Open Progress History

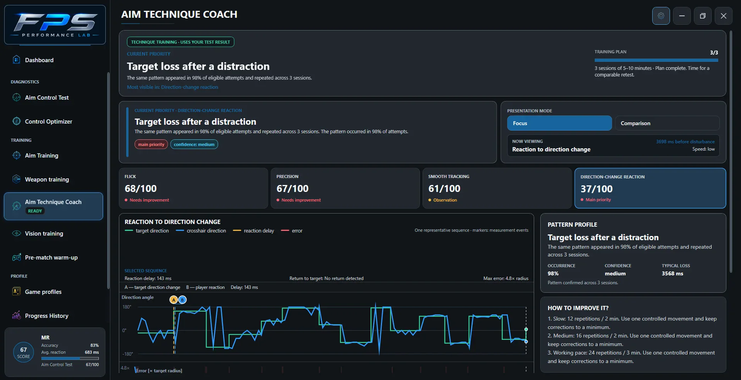tap(53, 316)
